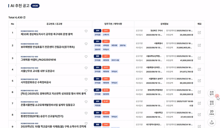Open the 추천방식 floating option

pos(211,93)
